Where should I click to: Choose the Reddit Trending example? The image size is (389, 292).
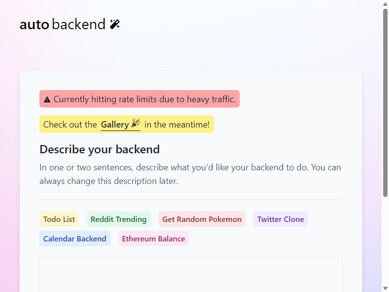coord(119,219)
